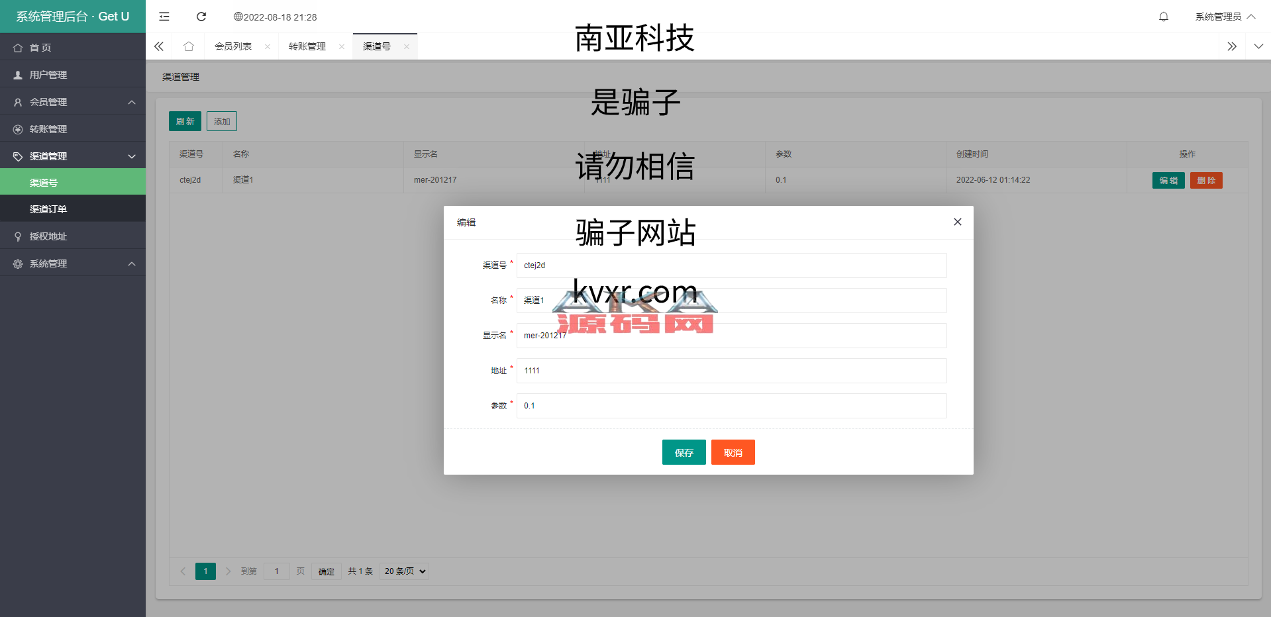Viewport: 1271px width, 617px height.
Task: Open 渠道订单 in the sidebar
Action: coord(48,209)
